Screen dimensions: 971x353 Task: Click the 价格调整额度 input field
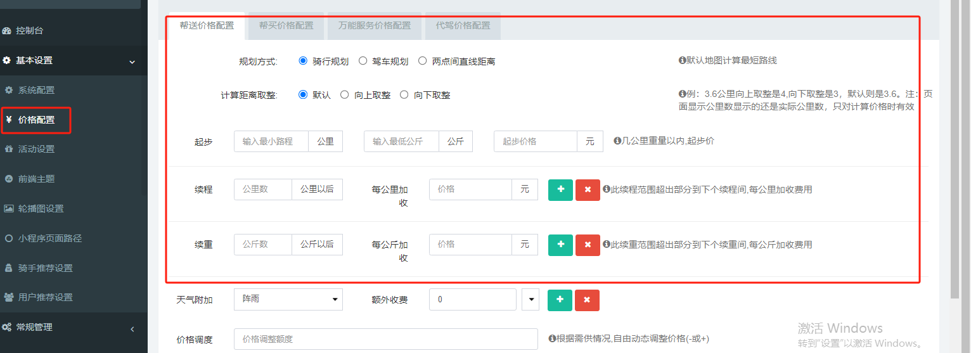(386, 339)
